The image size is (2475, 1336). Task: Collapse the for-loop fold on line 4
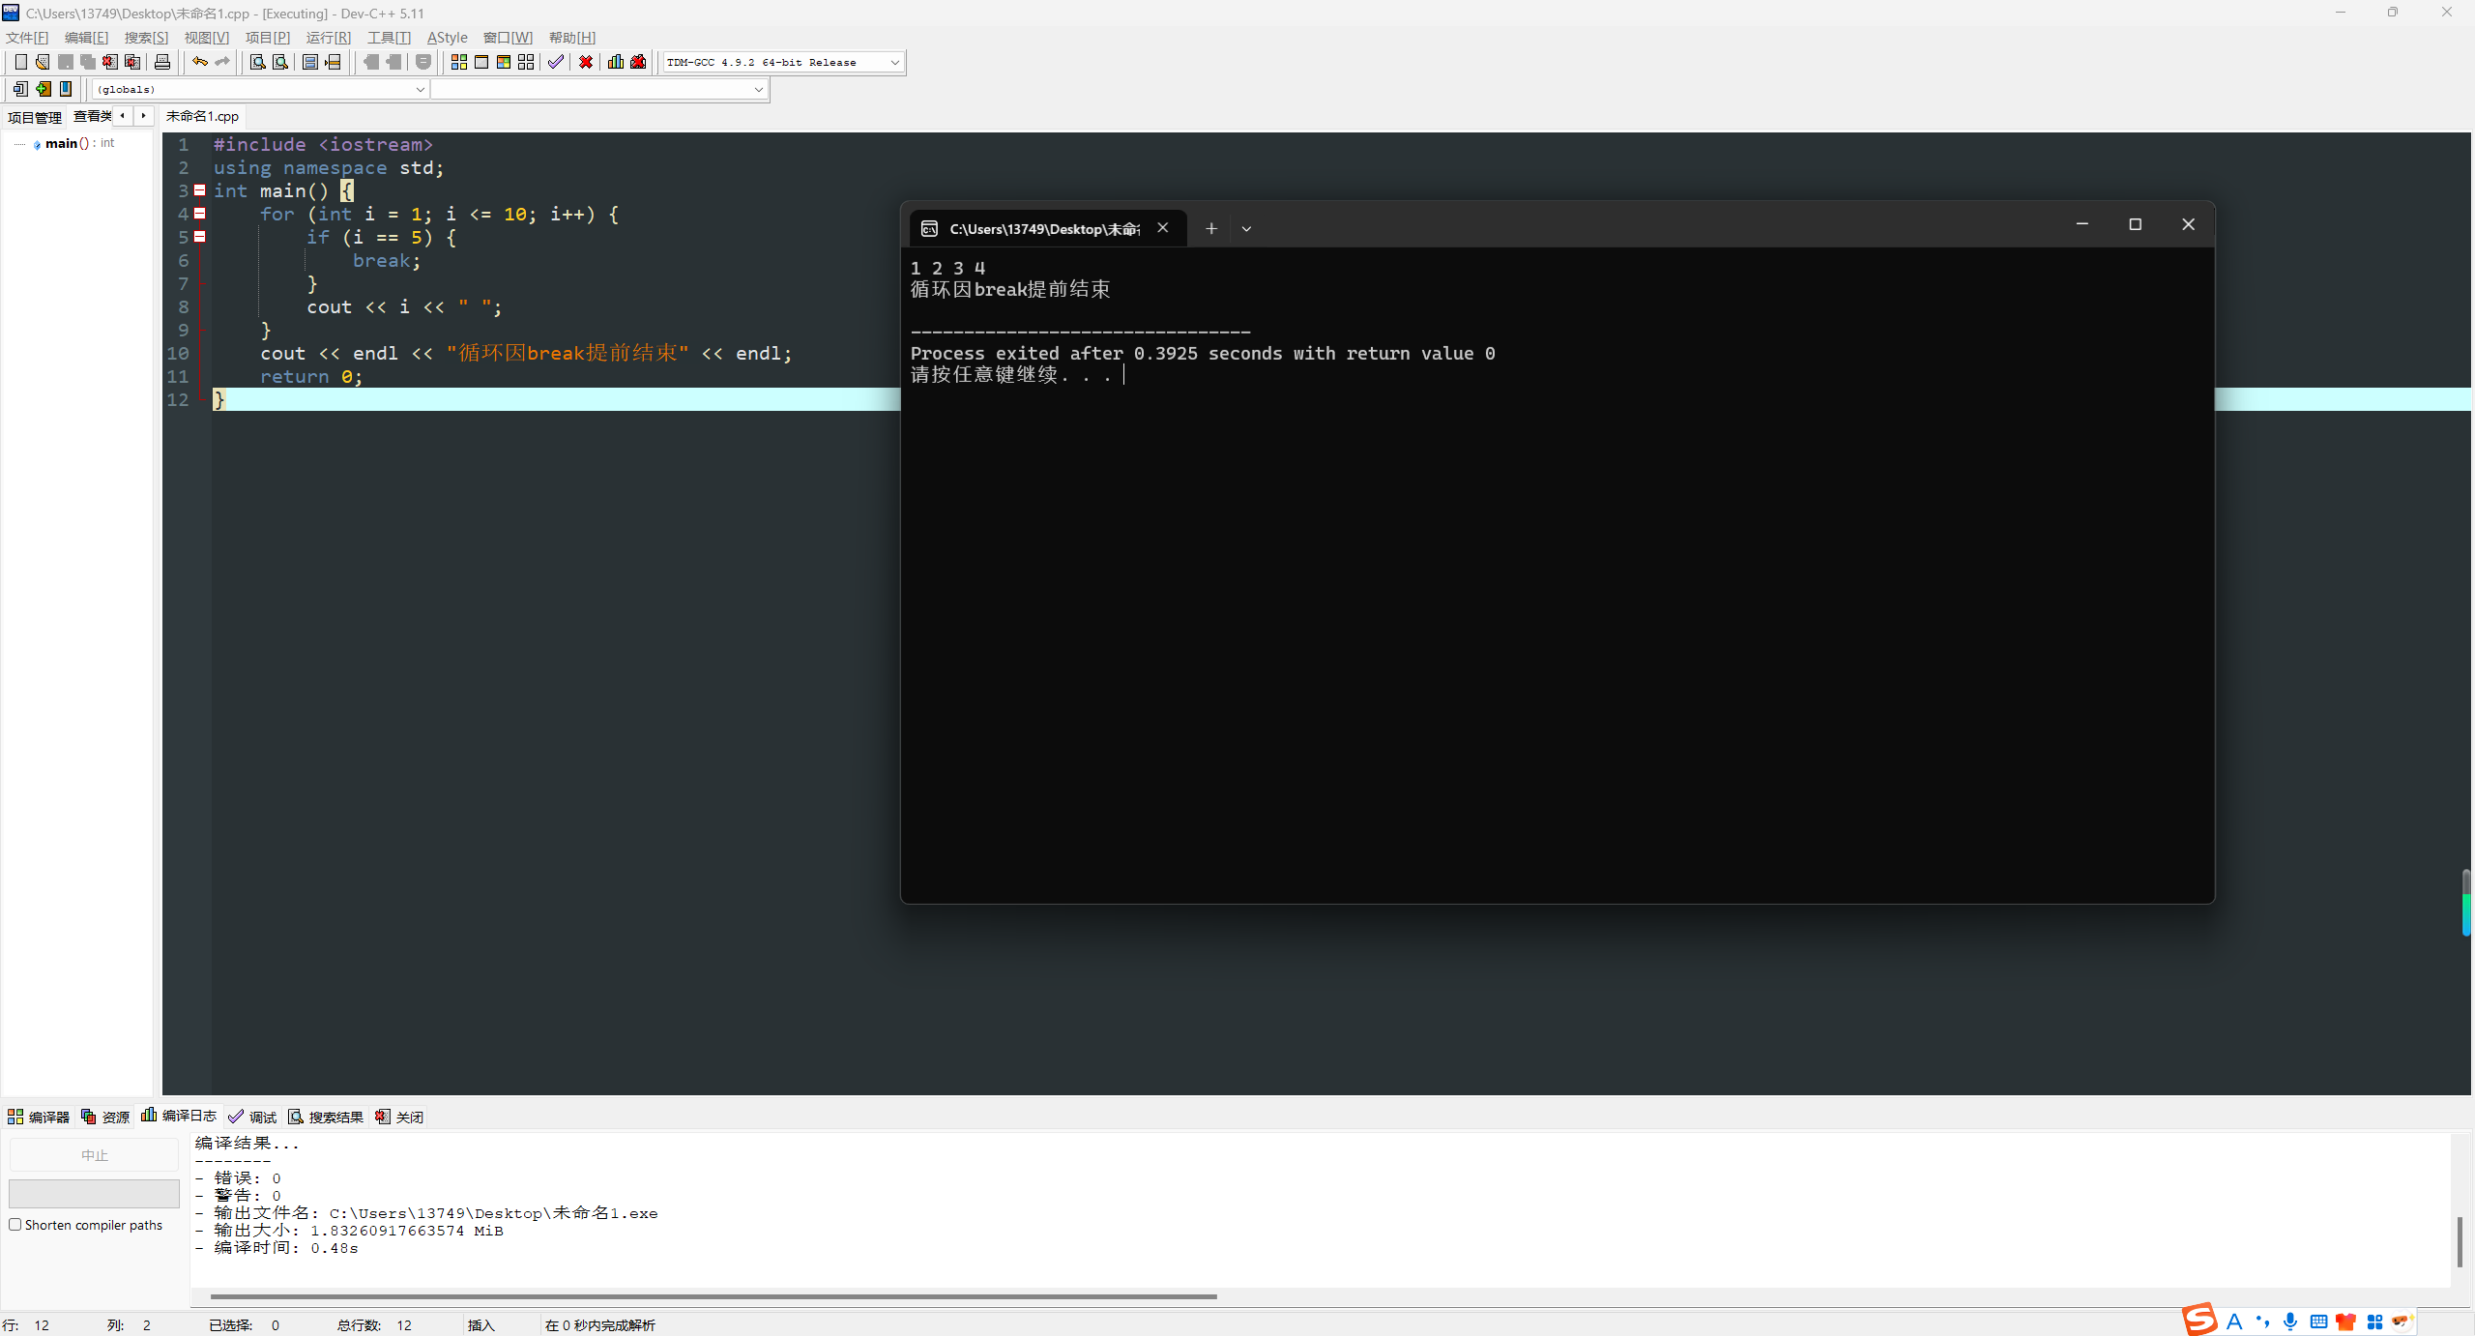[x=200, y=214]
